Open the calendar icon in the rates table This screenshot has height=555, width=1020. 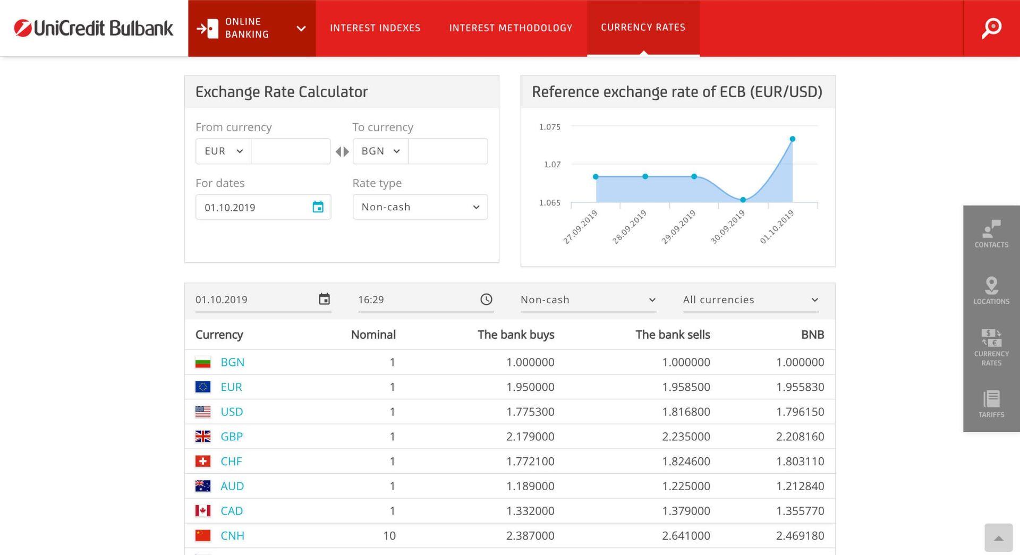coord(324,300)
